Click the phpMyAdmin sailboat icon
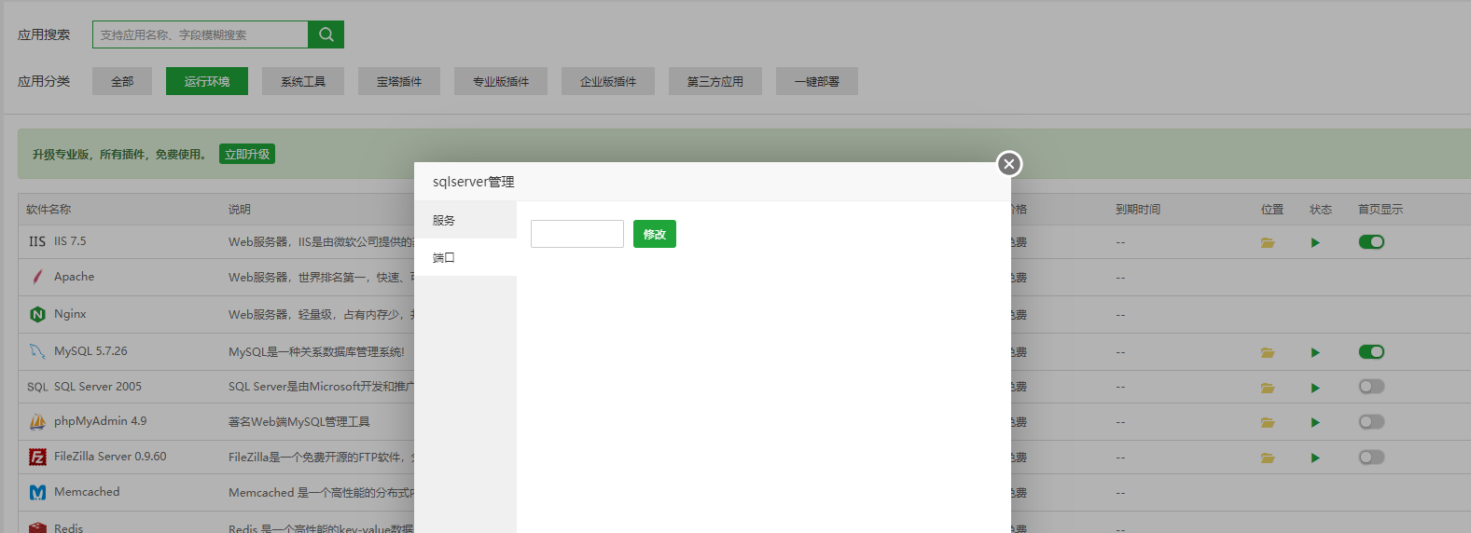This screenshot has width=1471, height=533. [x=37, y=421]
